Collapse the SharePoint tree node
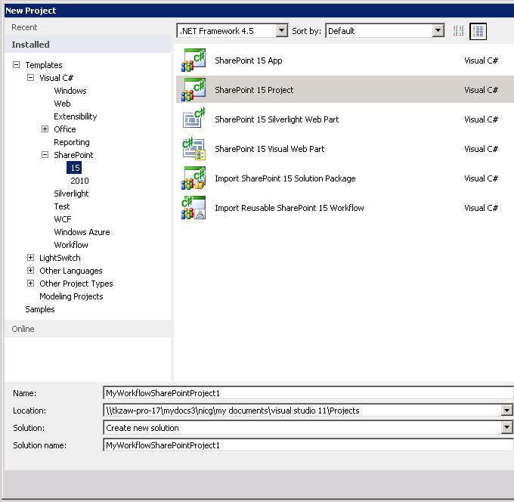This screenshot has width=514, height=502. pos(45,154)
